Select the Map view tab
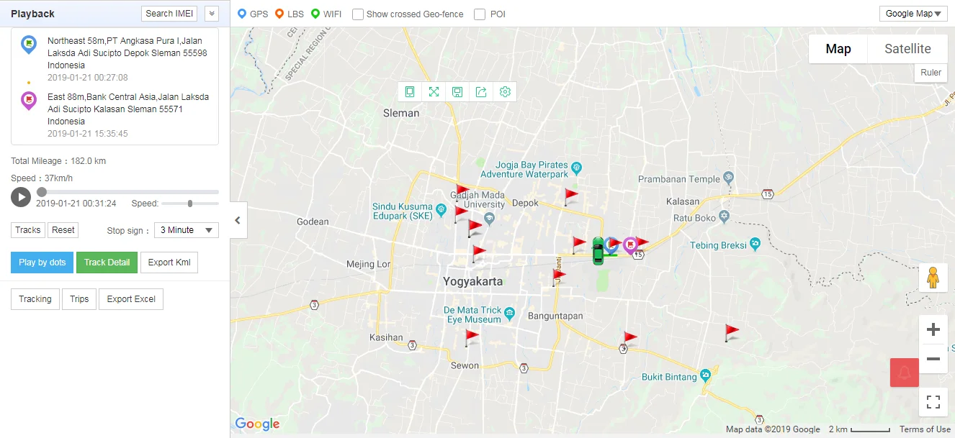 (838, 49)
